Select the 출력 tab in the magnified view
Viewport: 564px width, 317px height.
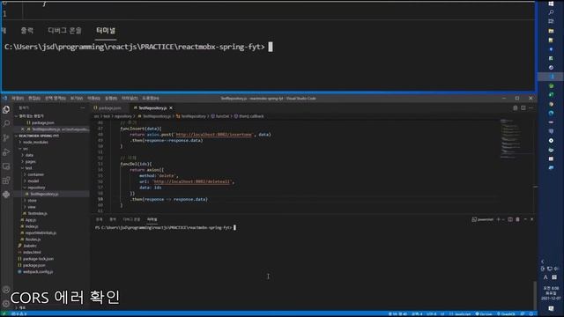click(27, 31)
